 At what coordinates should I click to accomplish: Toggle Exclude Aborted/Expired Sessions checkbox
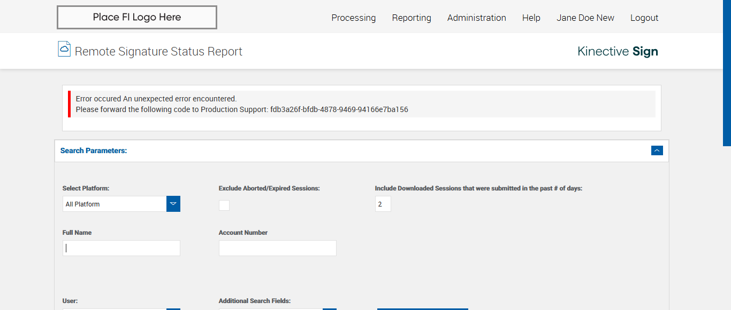point(224,205)
